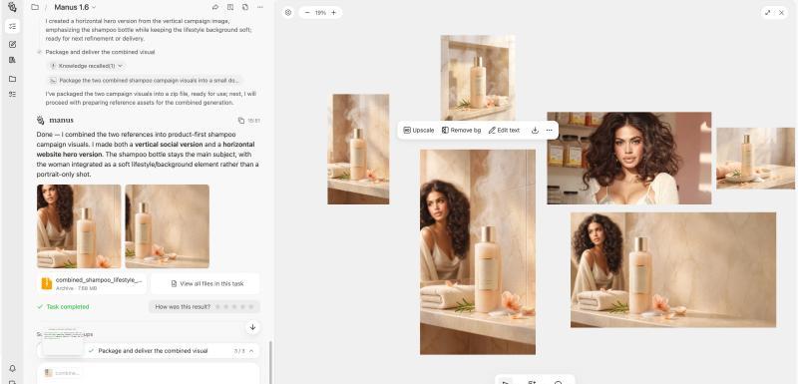
Task: Click the folder icon next to Manus 1.6
Action: point(35,7)
